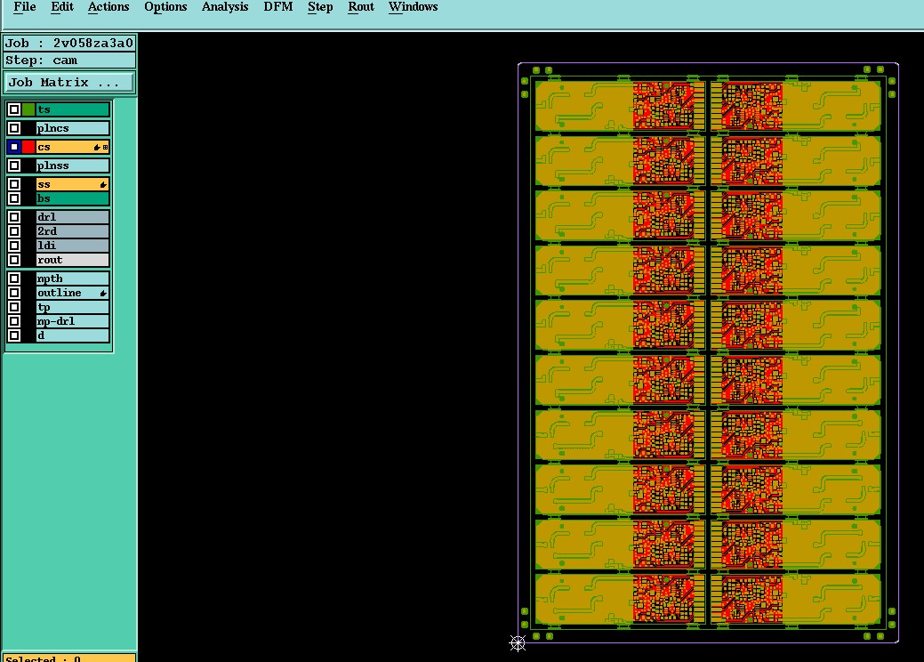Enable the plncs layer checkbox
Viewport: 924px width, 662px height.
(x=14, y=128)
